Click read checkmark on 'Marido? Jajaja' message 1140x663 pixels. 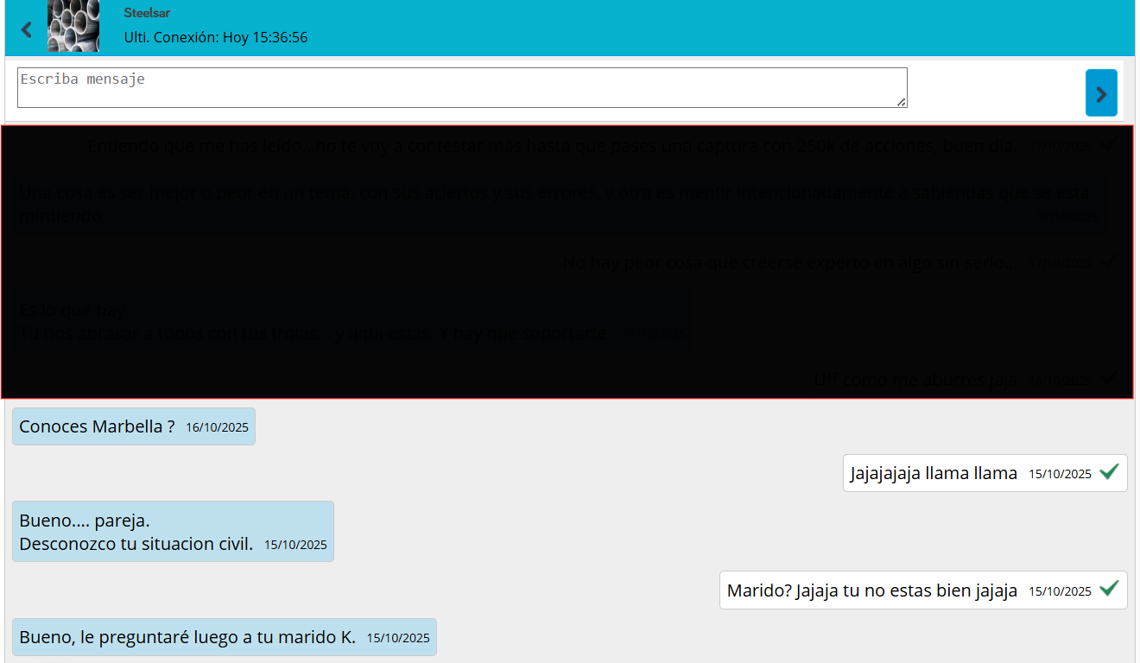1110,590
